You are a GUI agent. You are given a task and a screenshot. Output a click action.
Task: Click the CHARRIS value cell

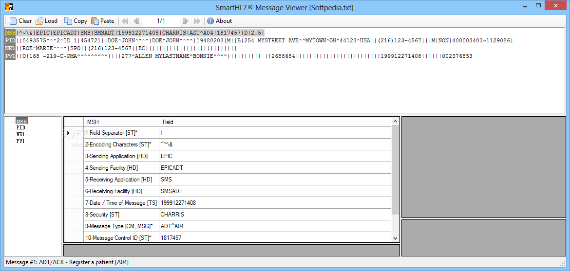pyautogui.click(x=275, y=215)
